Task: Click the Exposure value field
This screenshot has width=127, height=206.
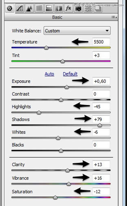Action: pyautogui.click(x=101, y=81)
